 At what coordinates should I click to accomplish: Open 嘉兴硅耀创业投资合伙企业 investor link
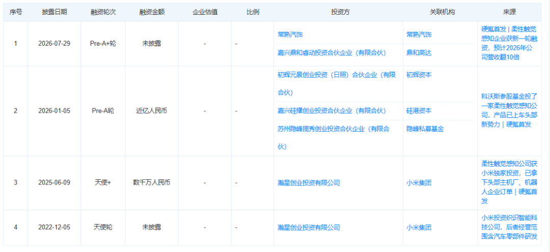point(332,111)
